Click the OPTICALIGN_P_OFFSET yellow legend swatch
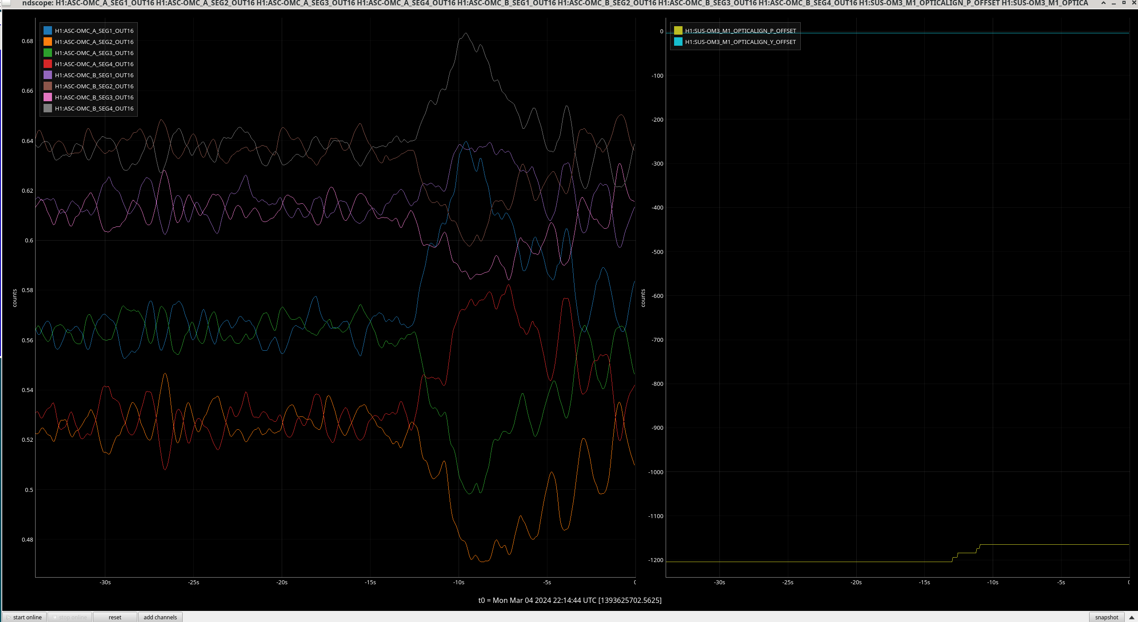 [678, 31]
